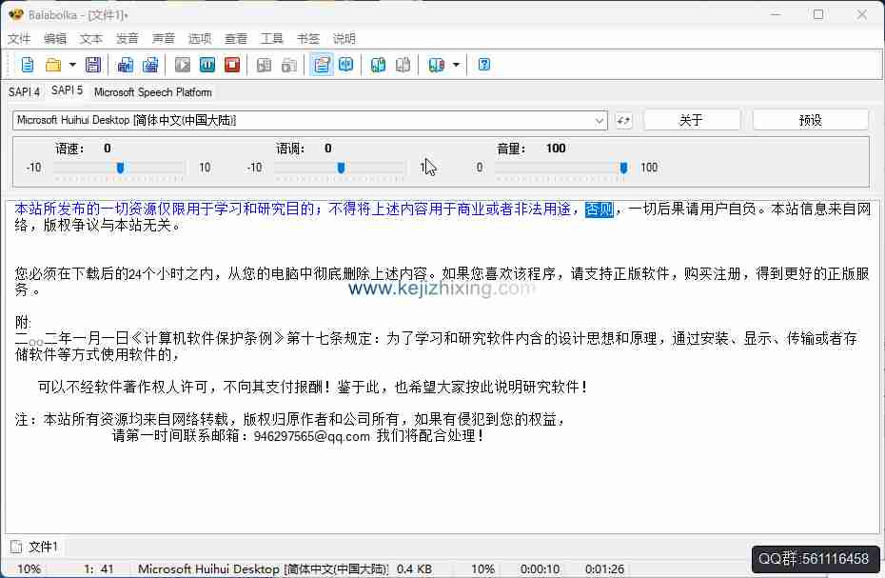Switch to the Microsoft Speech Platform tab

coord(152,92)
